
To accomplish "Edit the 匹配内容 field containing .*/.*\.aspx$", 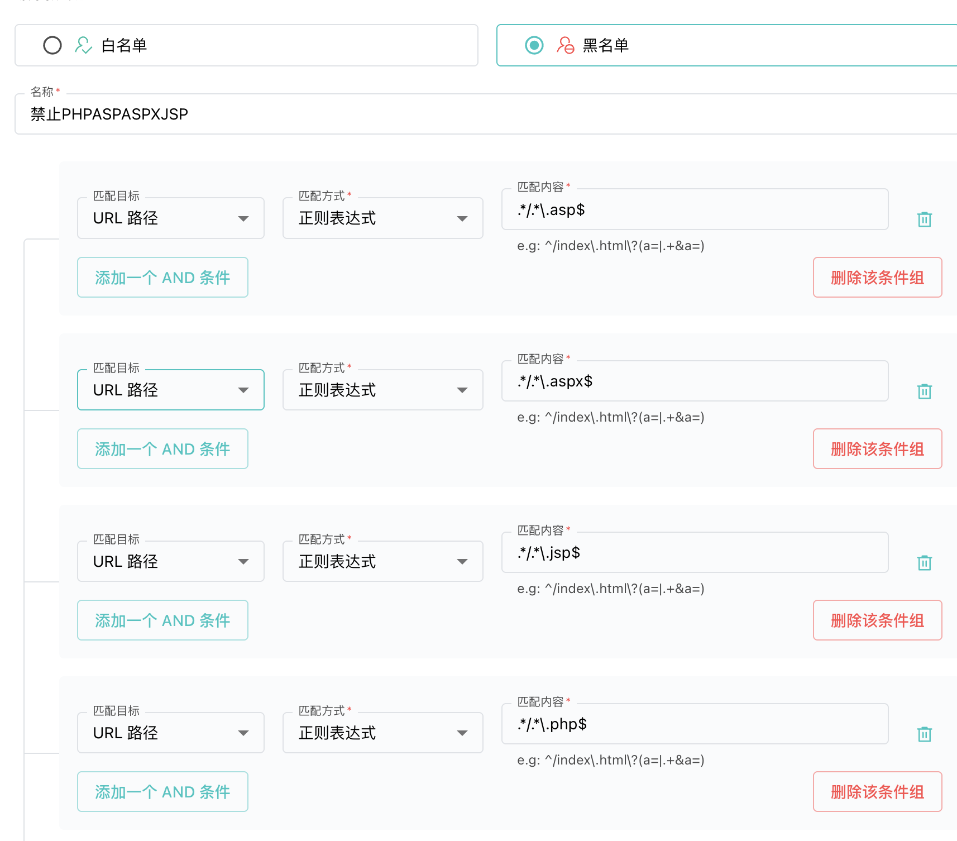I will coord(695,381).
